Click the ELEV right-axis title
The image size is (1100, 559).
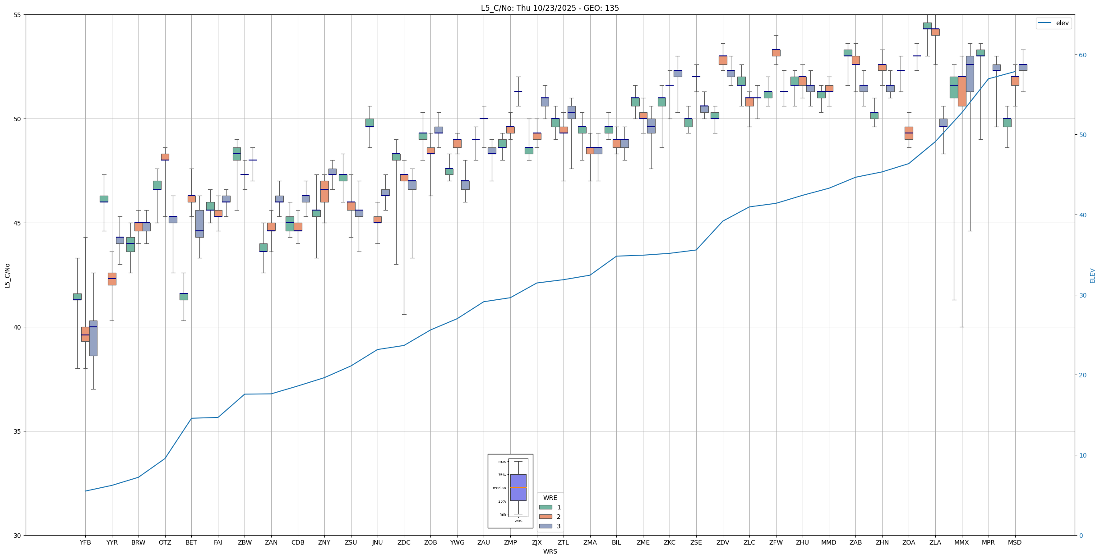click(1092, 275)
